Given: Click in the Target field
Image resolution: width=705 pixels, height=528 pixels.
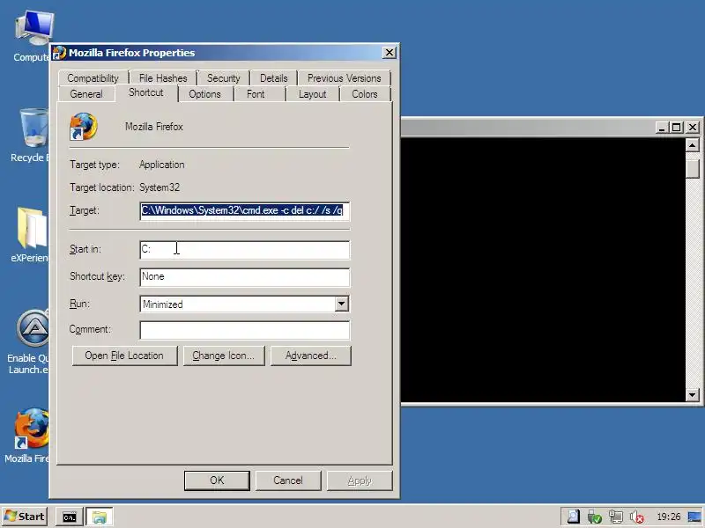Looking at the screenshot, I should coord(245,210).
